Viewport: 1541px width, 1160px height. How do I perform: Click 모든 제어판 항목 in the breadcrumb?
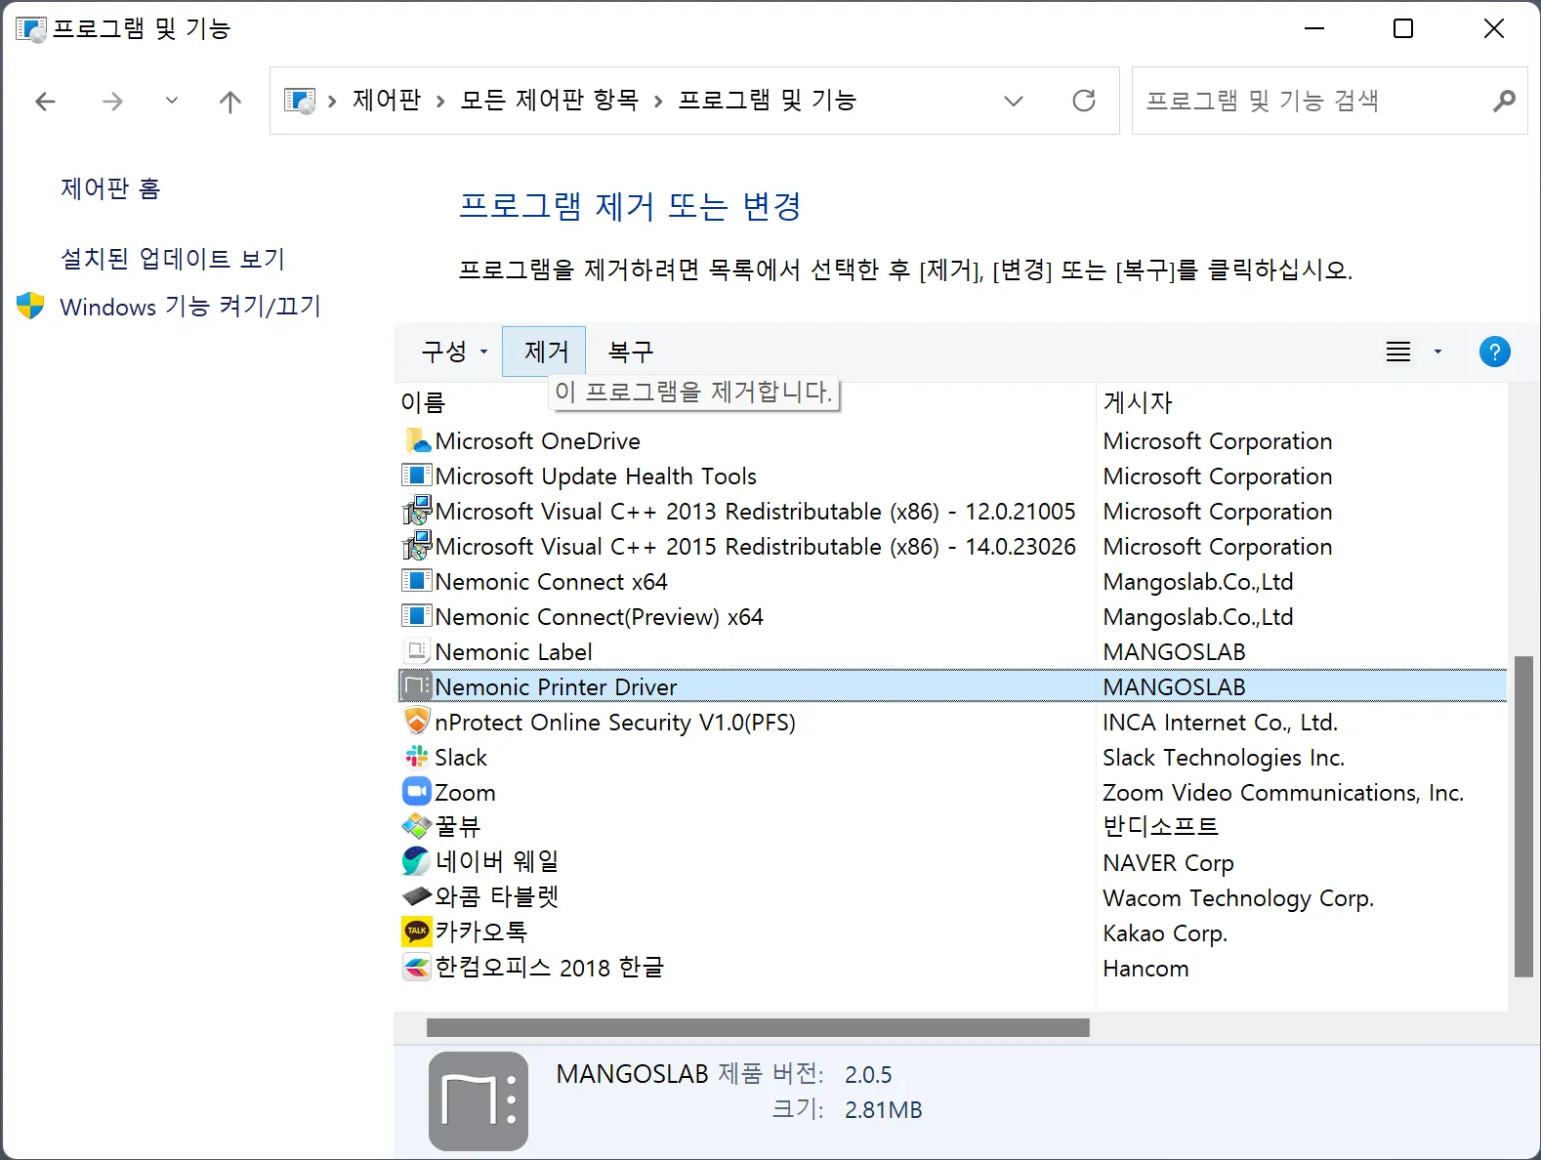(549, 100)
